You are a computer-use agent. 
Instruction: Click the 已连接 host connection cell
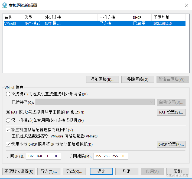pyautogui.click(x=105, y=23)
